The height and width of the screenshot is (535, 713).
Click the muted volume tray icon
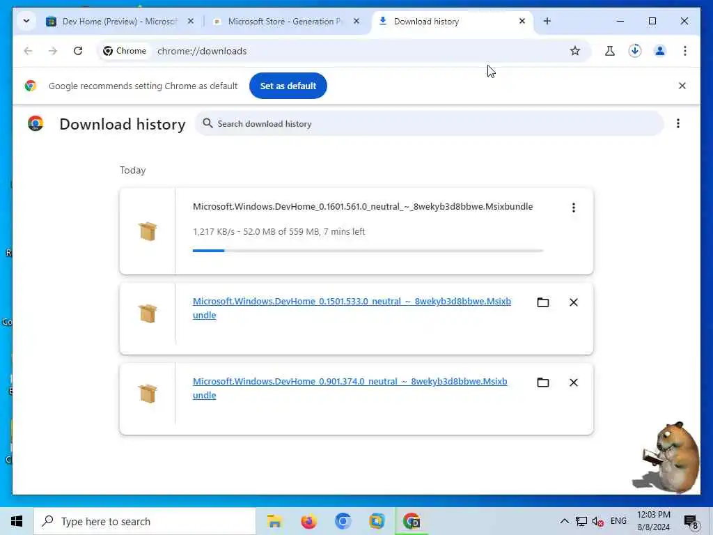597,521
